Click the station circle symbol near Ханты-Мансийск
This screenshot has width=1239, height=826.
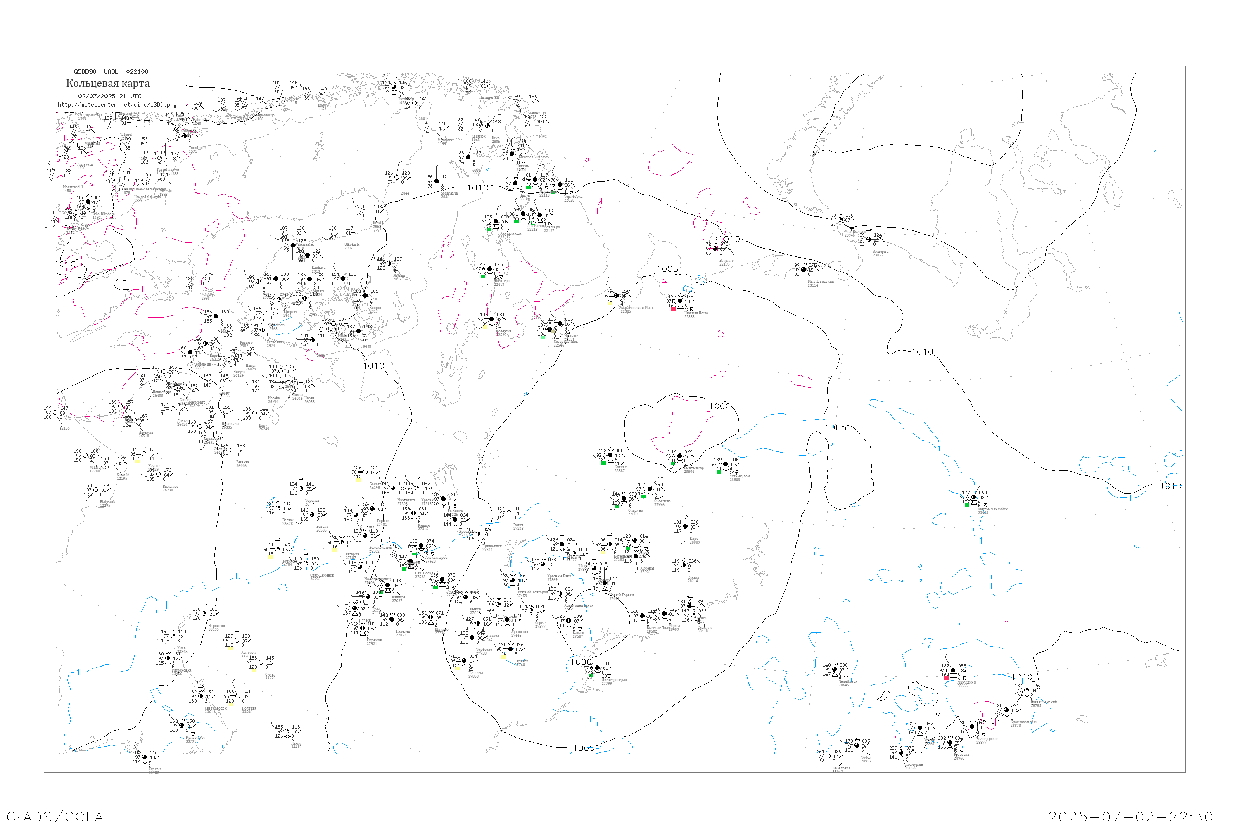coord(973,497)
